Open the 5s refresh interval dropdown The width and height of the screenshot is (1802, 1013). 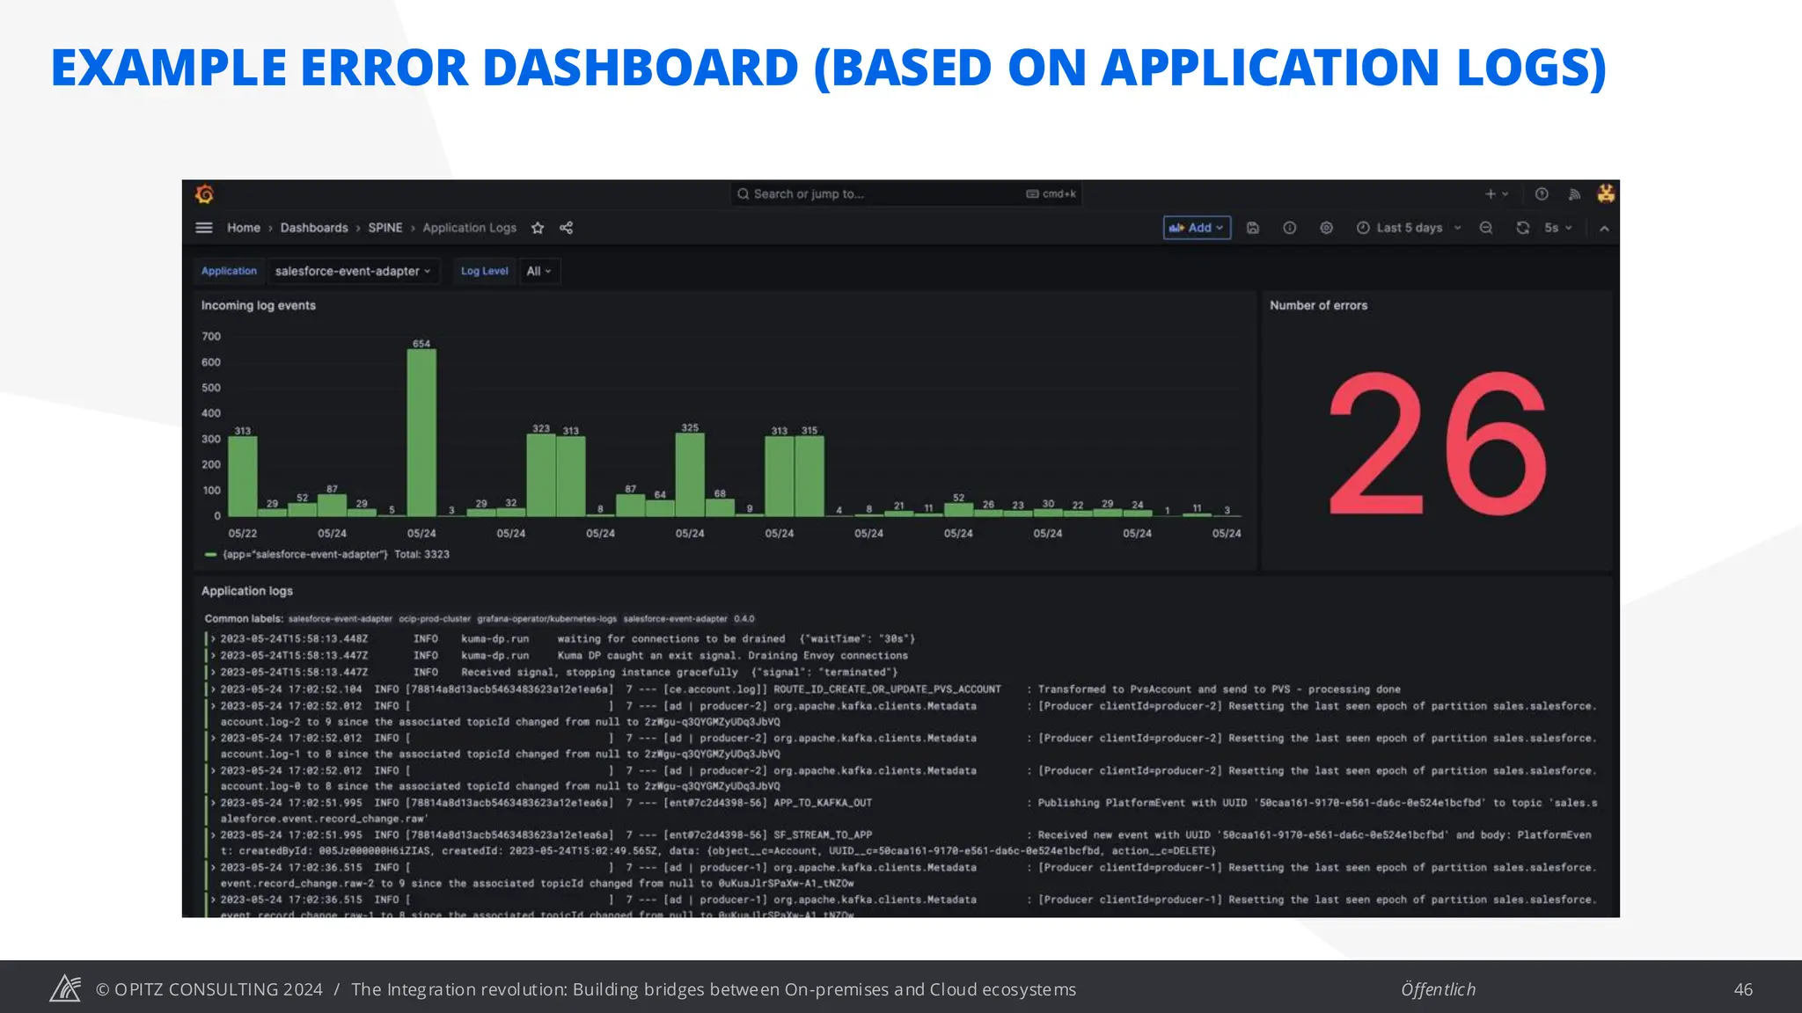pyautogui.click(x=1558, y=228)
